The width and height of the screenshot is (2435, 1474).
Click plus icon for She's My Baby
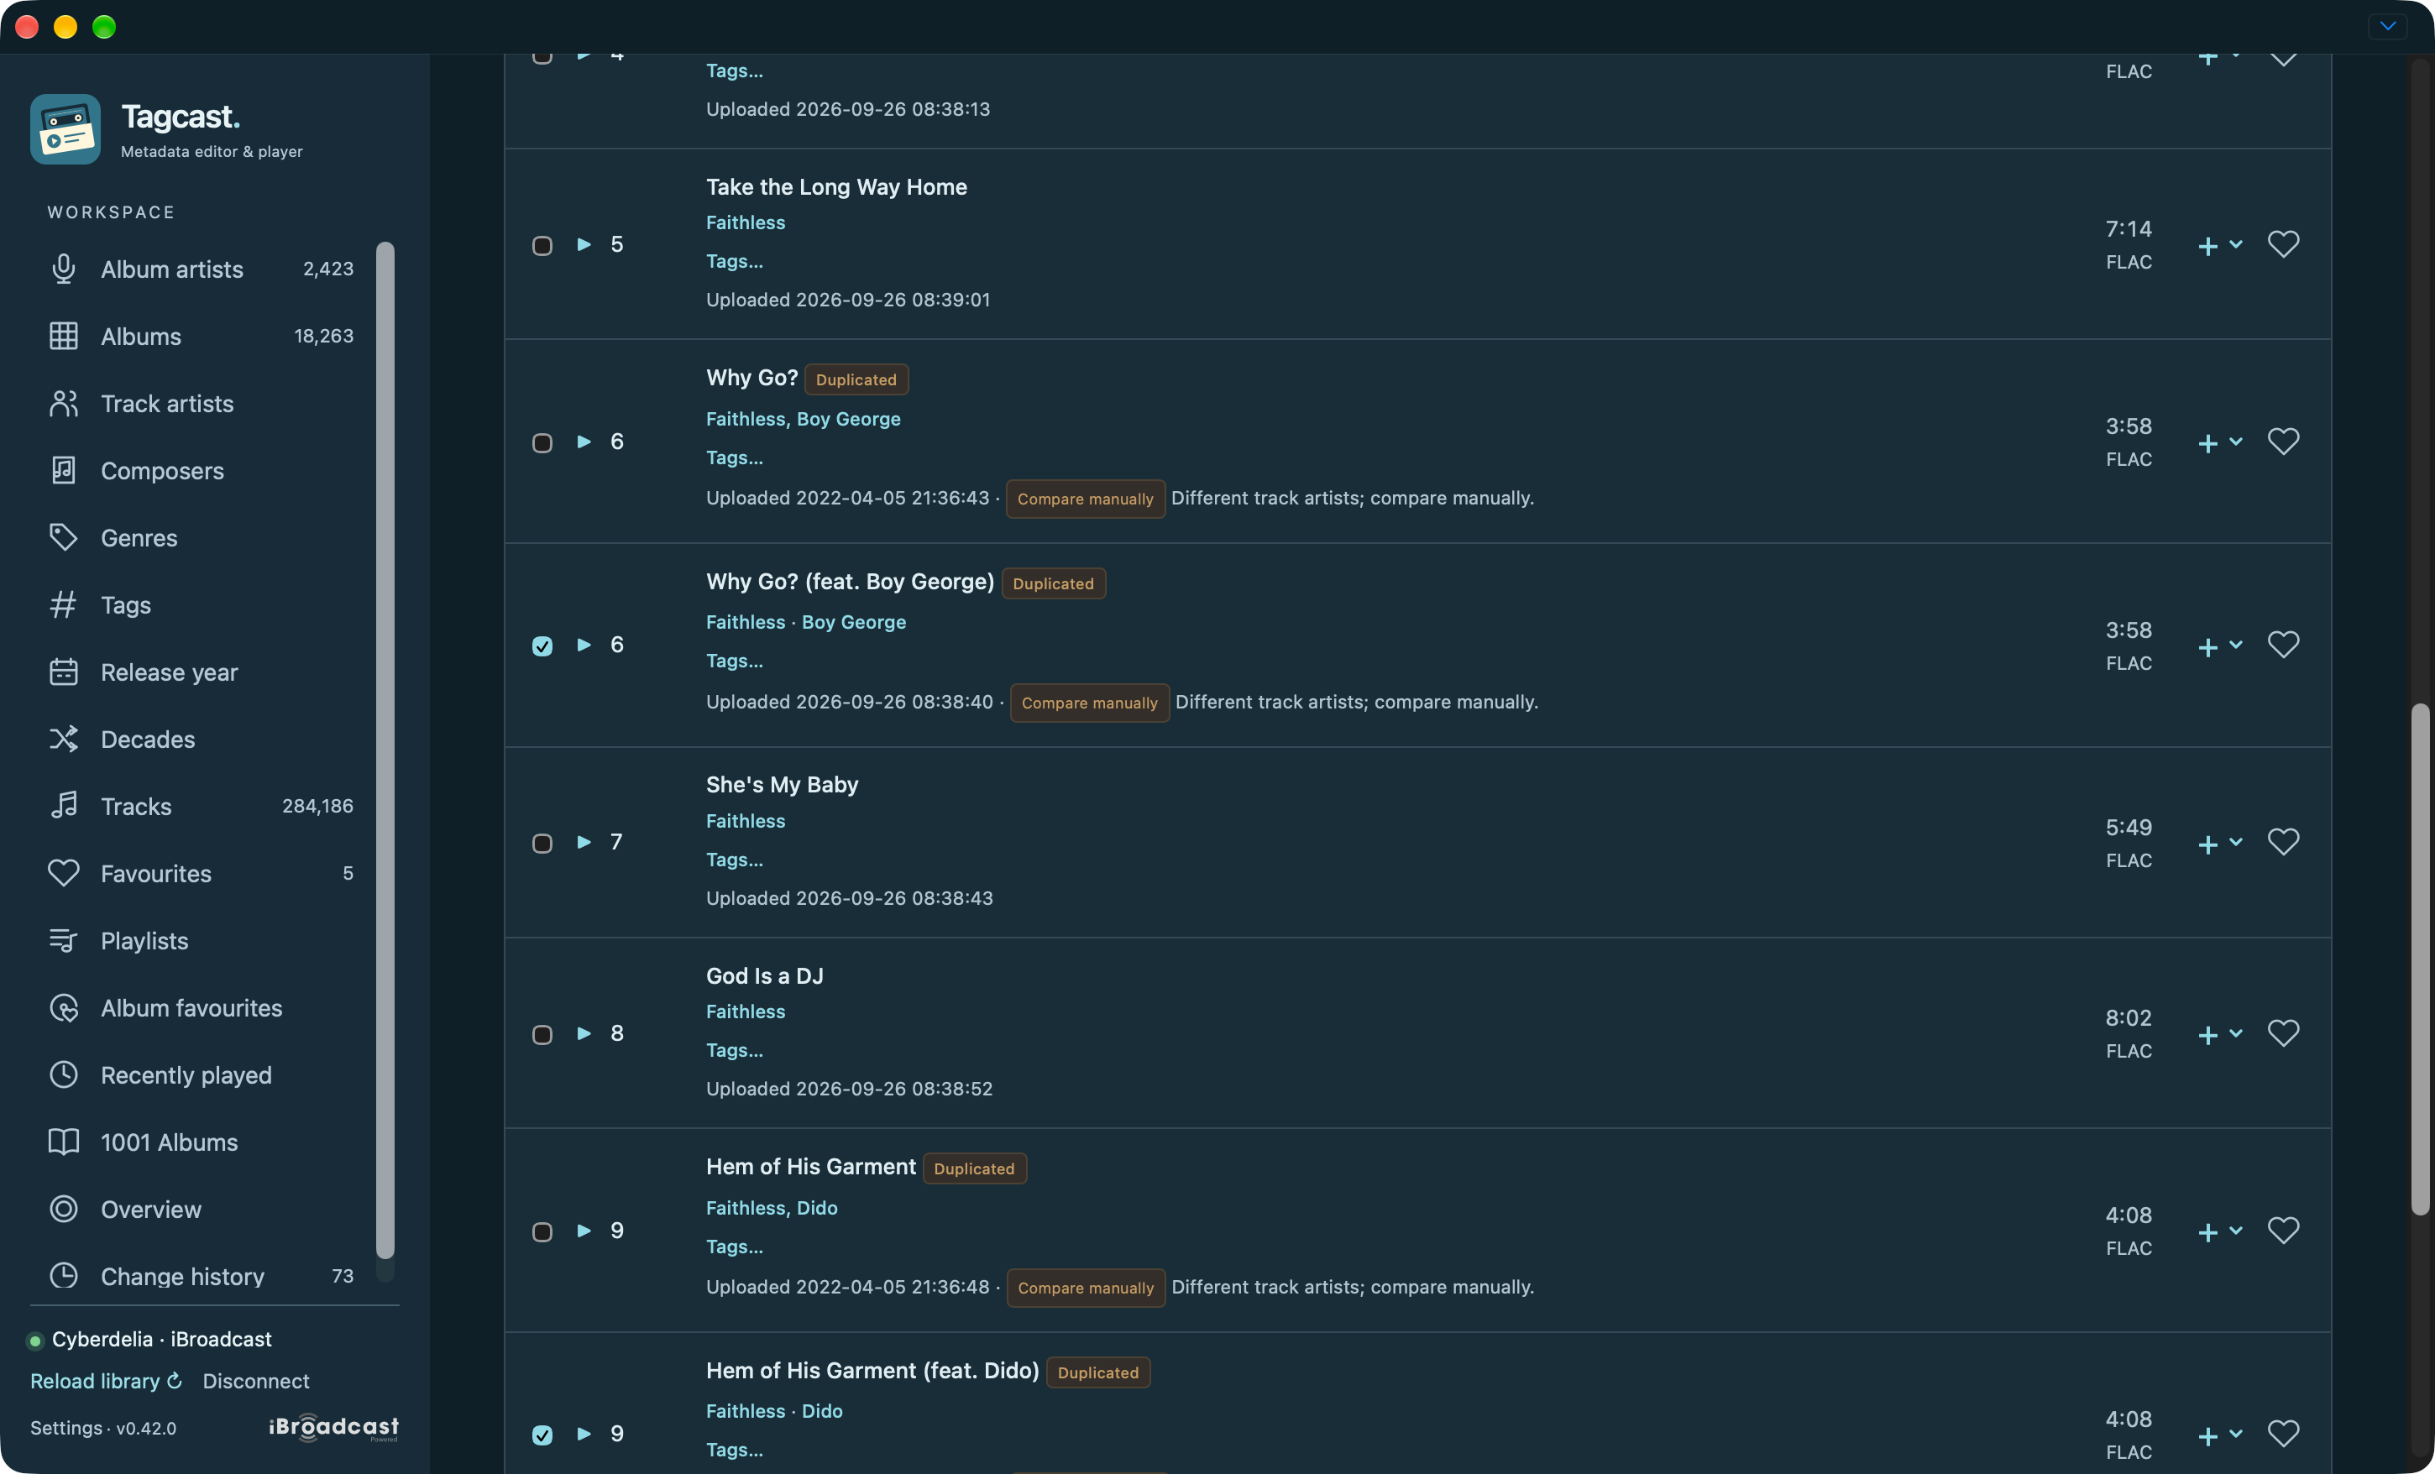[2207, 844]
